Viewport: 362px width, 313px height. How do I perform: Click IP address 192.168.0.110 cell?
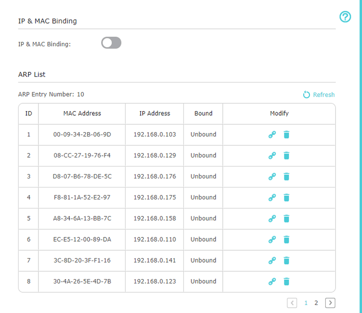pos(155,239)
